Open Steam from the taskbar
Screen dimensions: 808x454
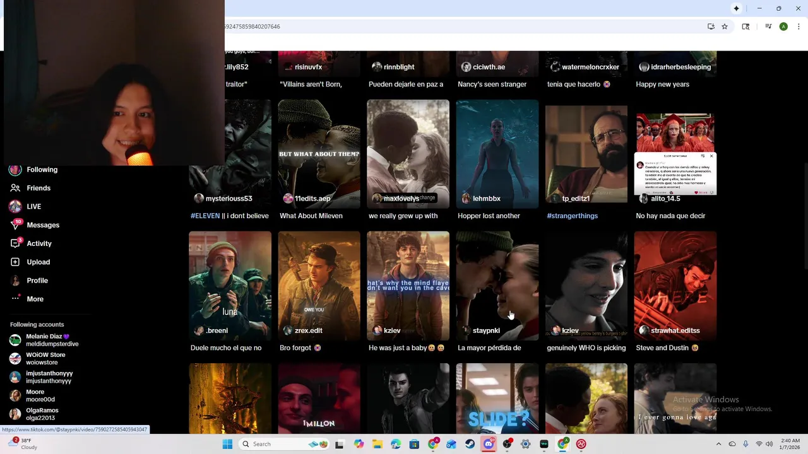[470, 444]
